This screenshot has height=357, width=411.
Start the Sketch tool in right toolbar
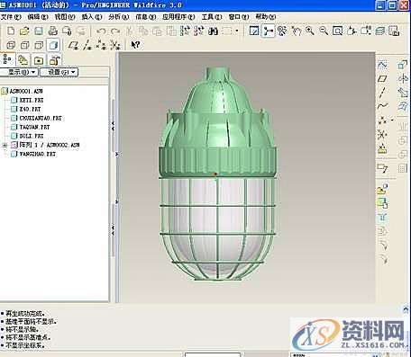point(382,65)
